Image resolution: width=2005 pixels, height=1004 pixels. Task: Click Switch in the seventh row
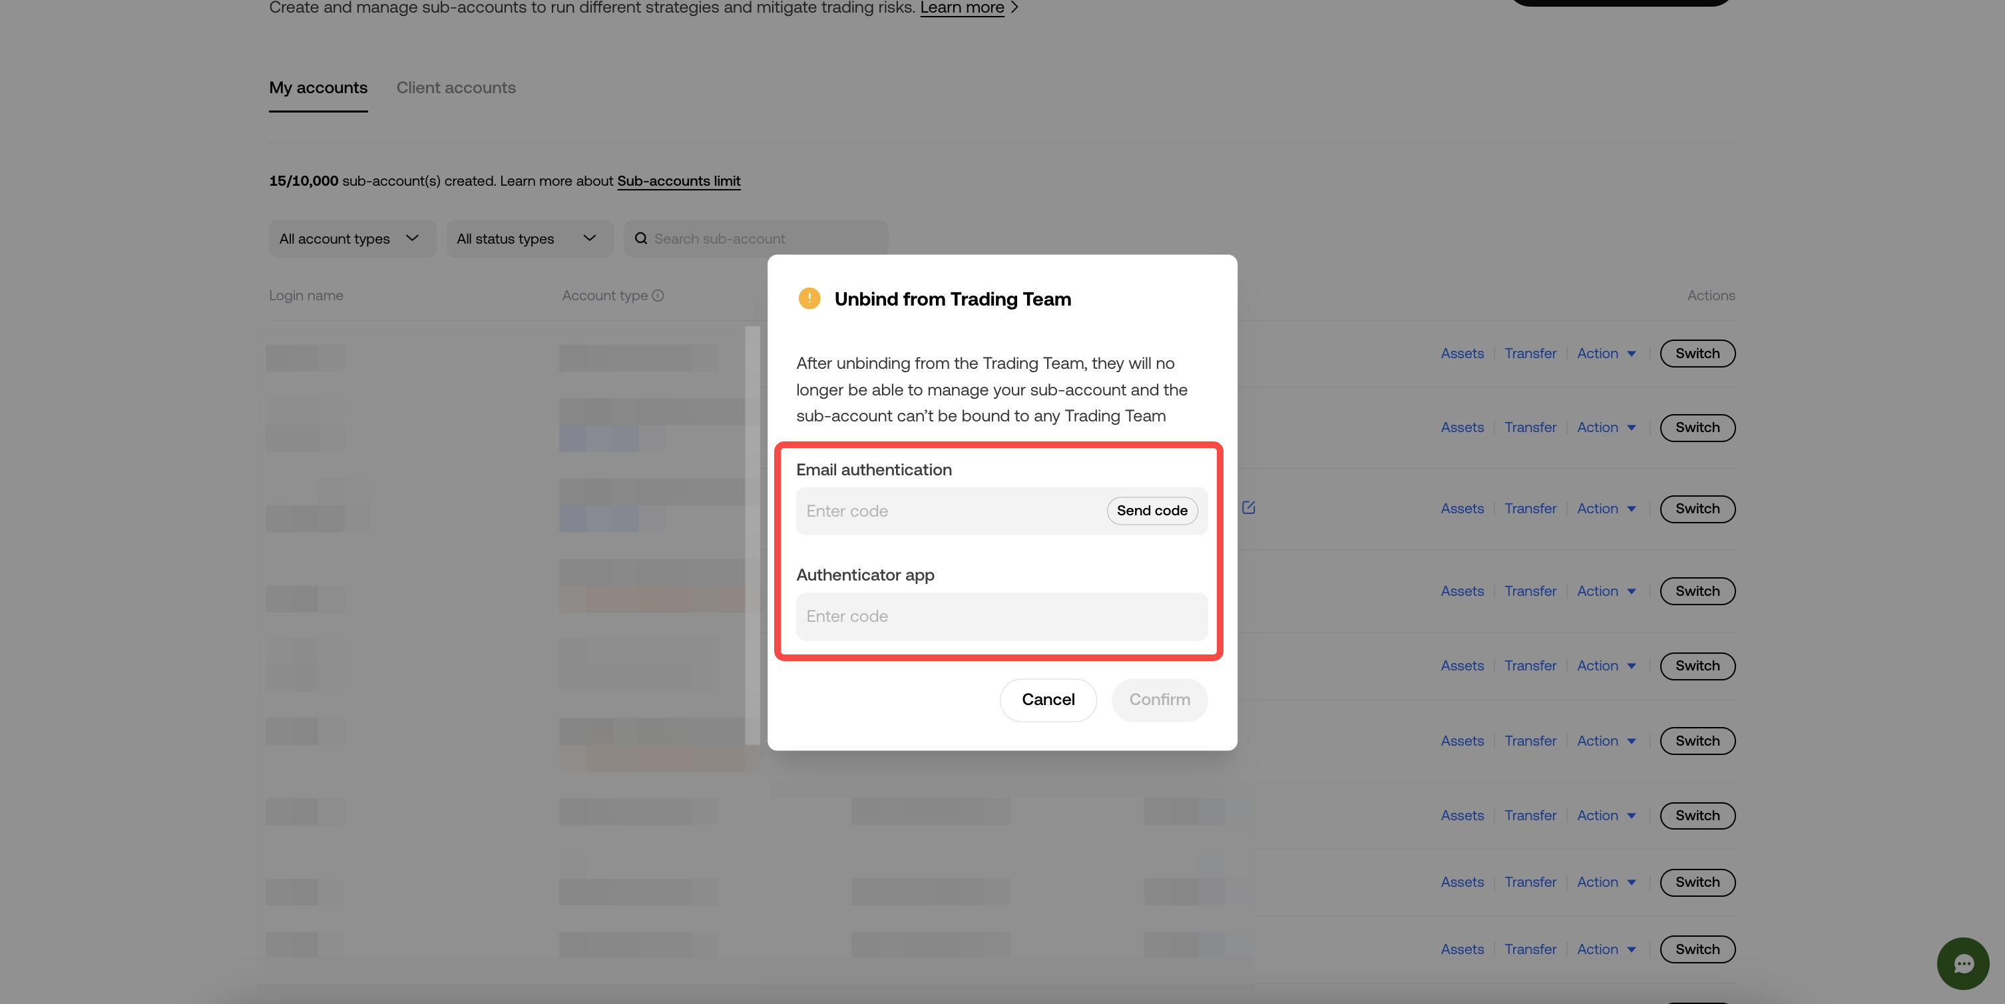tap(1697, 816)
